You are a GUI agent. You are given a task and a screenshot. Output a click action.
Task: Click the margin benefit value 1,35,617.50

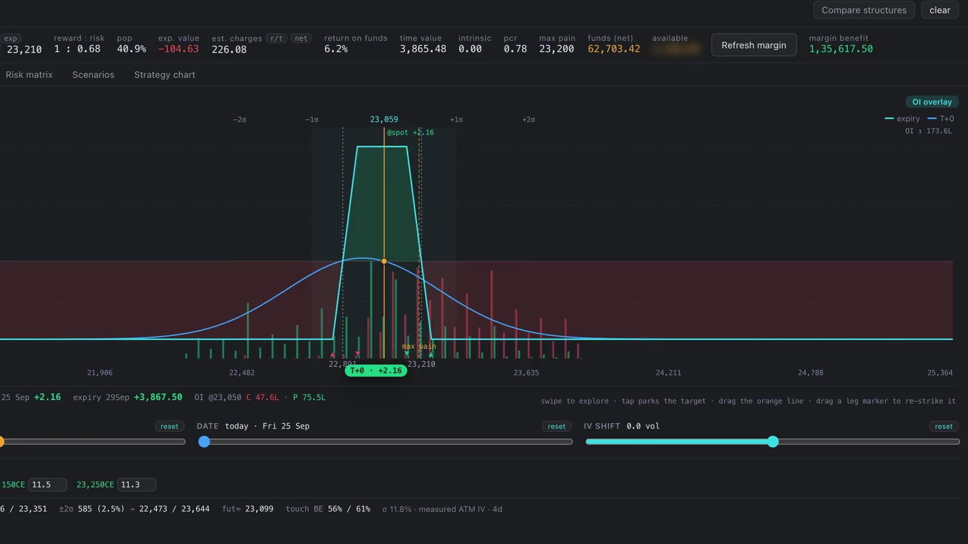(x=841, y=49)
